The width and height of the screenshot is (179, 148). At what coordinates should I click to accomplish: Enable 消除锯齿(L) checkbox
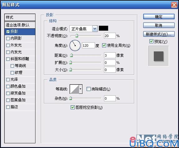tap(88, 89)
